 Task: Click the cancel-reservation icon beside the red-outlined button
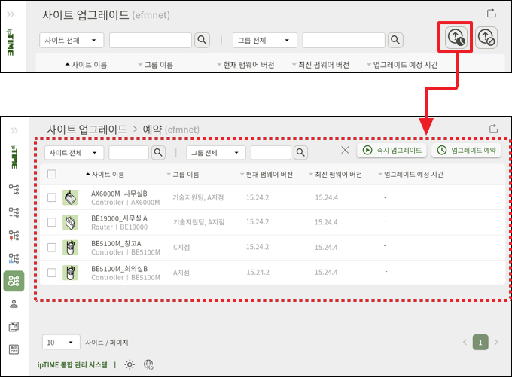(x=487, y=38)
